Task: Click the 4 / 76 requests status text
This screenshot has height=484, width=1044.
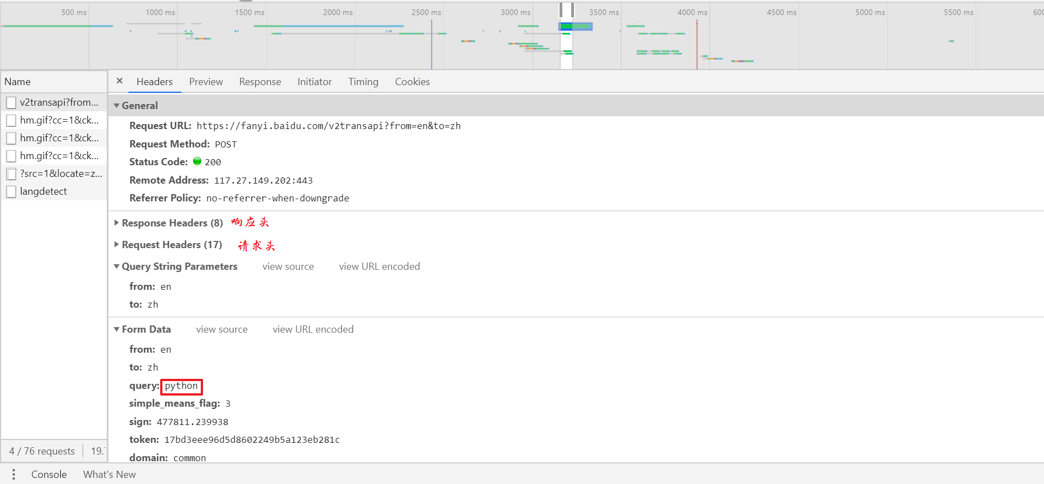Action: coord(42,451)
